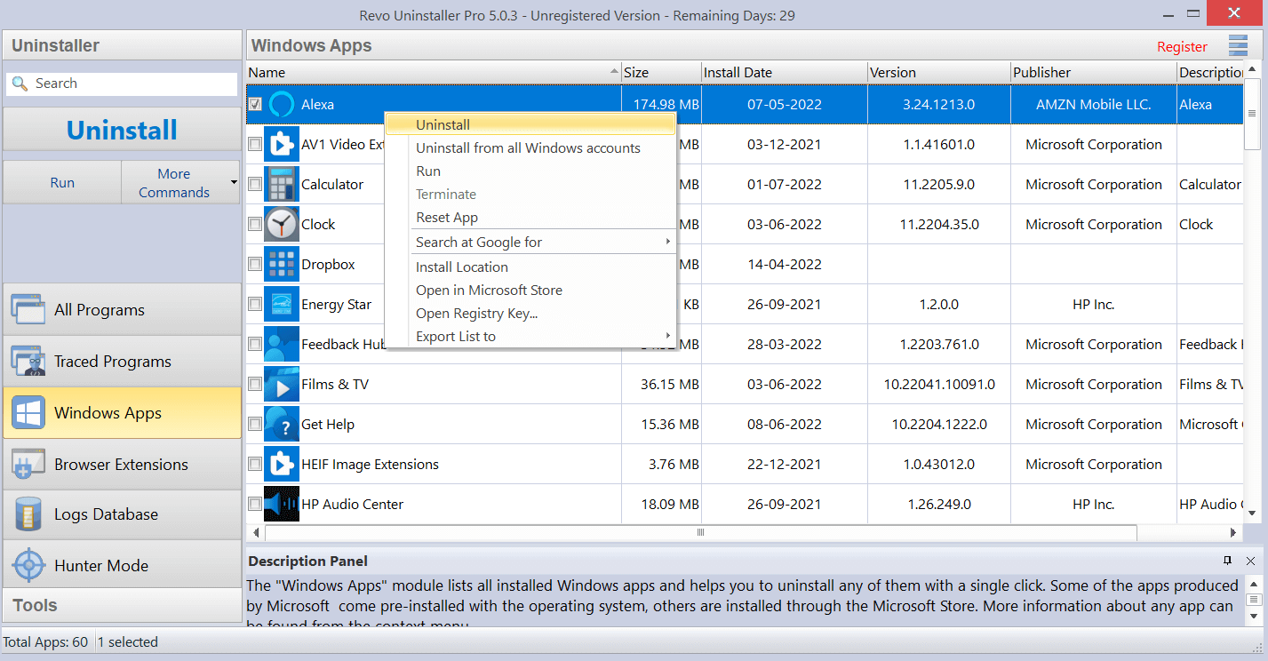The height and width of the screenshot is (661, 1268).
Task: Check the Calculator app checkbox
Action: [x=255, y=184]
